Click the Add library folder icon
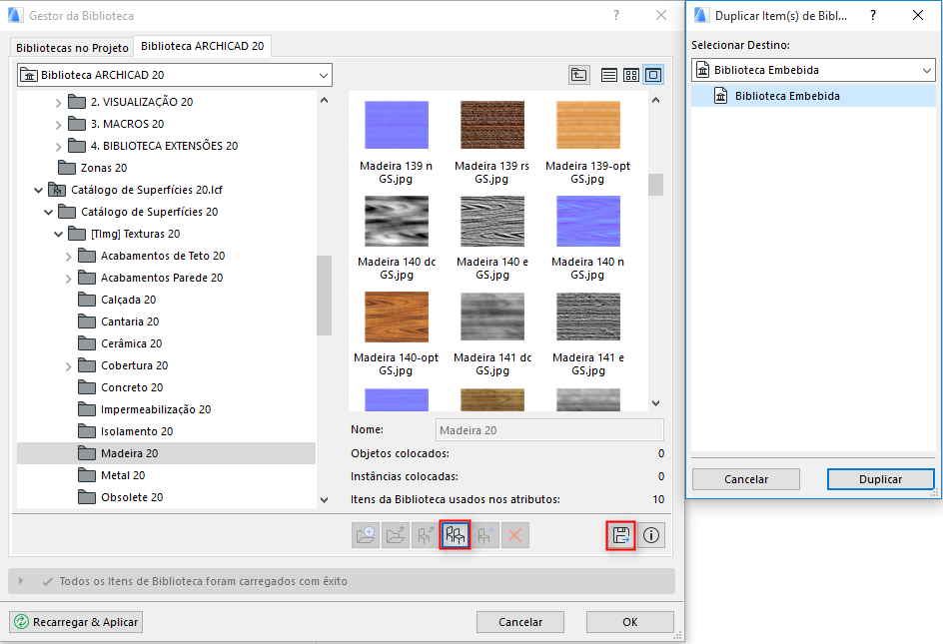 (x=366, y=535)
